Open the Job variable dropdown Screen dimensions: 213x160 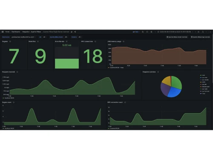[x=44, y=37]
